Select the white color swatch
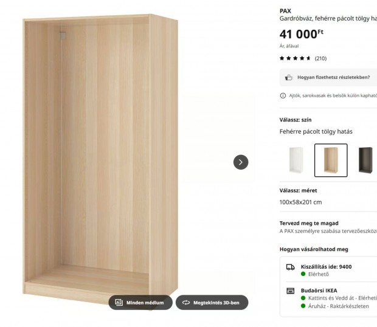Screen dimensions: 377x327 pyautogui.click(x=296, y=160)
